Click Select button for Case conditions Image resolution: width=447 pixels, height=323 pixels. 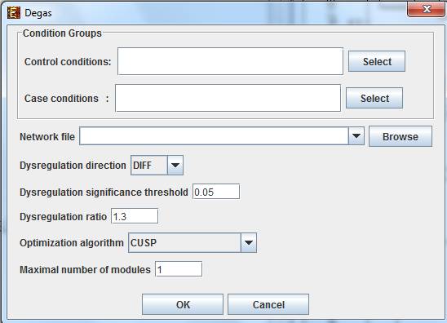[x=374, y=98]
